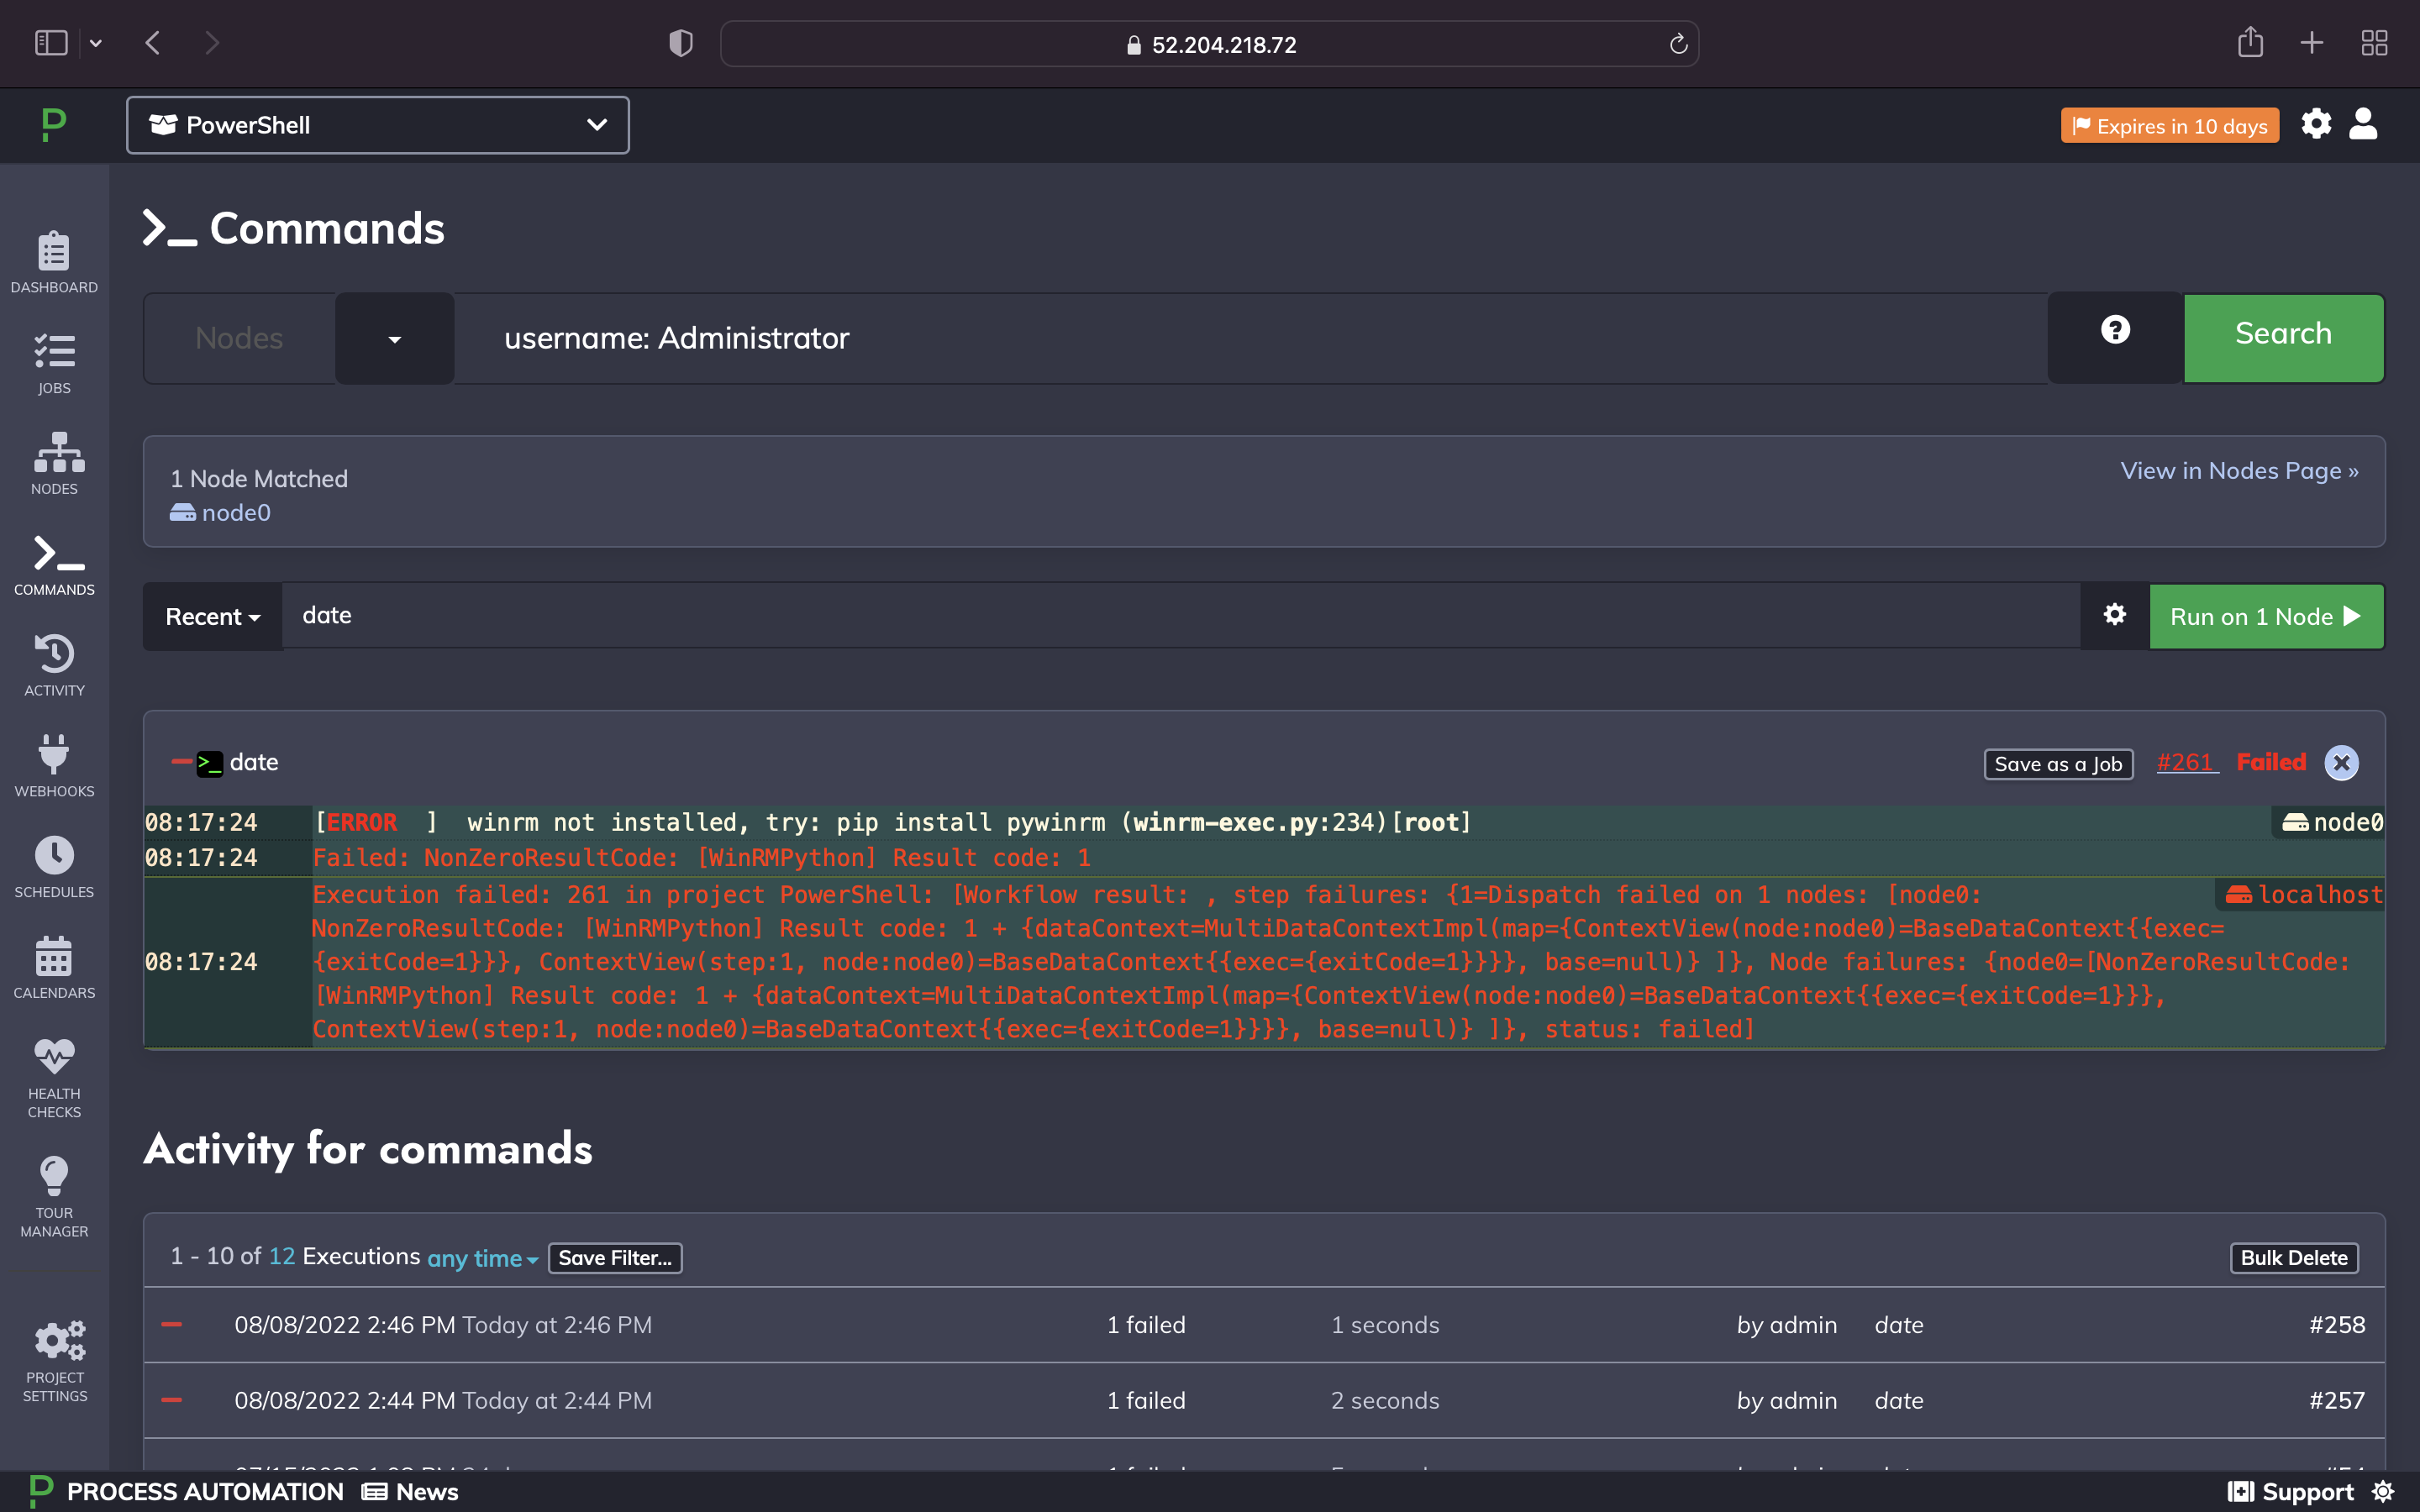Click the node filter help question icon
Image resolution: width=2420 pixels, height=1512 pixels.
coord(2115,330)
